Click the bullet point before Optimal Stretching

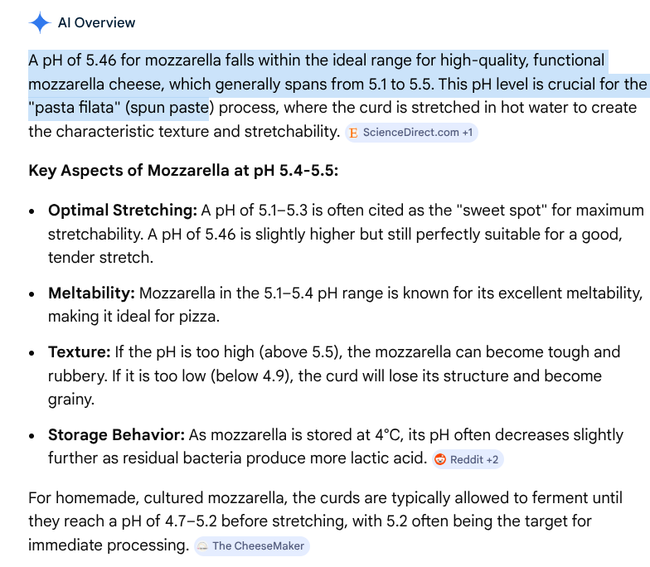coord(32,211)
